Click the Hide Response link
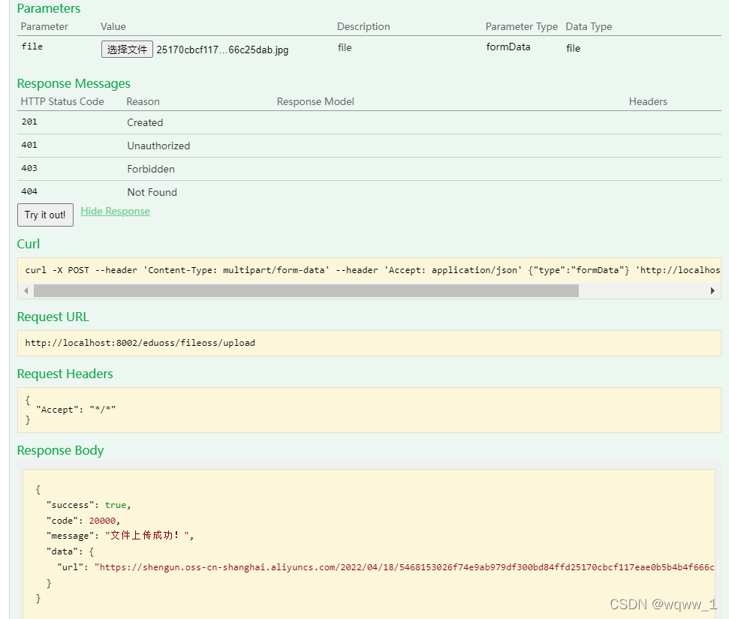The width and height of the screenshot is (729, 619). pyautogui.click(x=116, y=211)
